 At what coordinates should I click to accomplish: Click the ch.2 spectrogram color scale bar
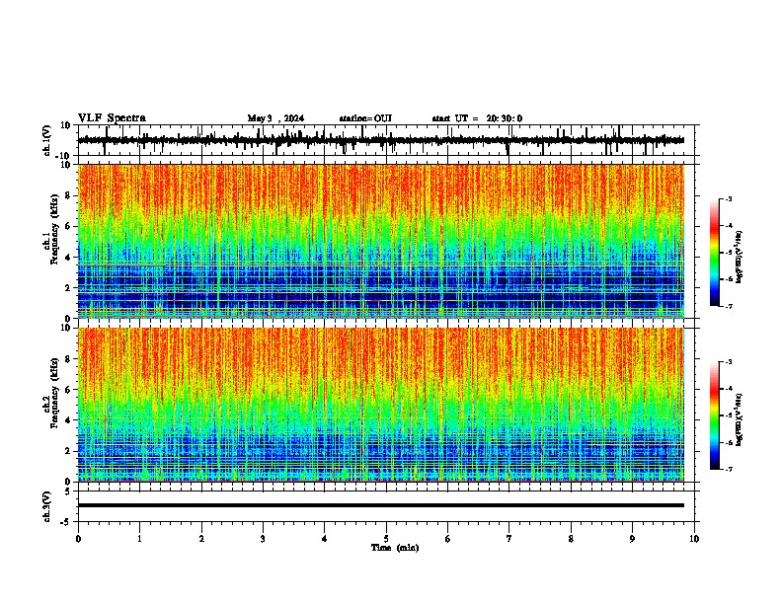tap(715, 415)
